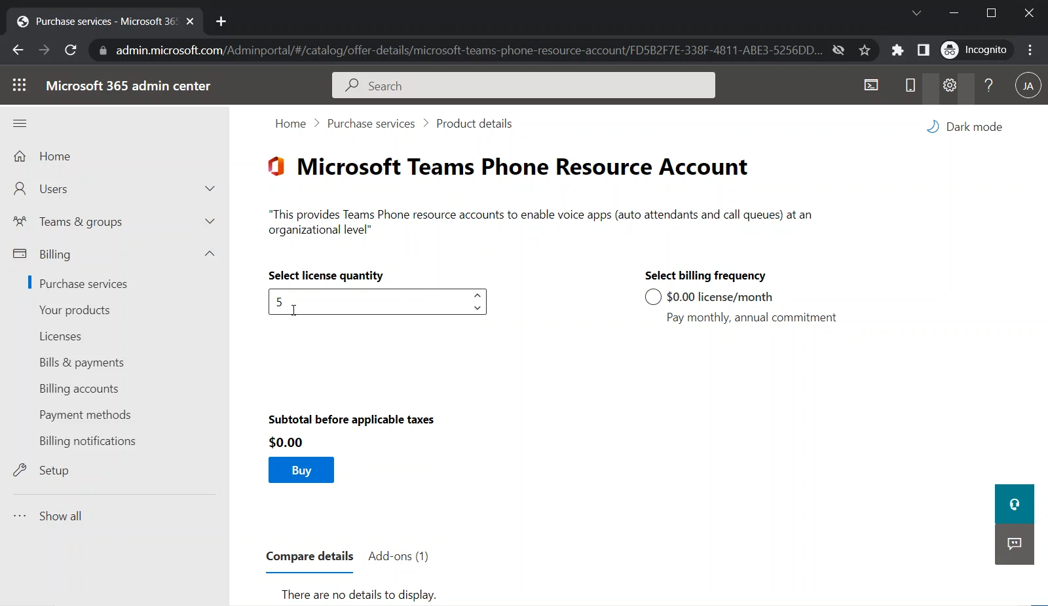Increase license quantity with up arrow
This screenshot has width=1048, height=606.
coord(477,296)
